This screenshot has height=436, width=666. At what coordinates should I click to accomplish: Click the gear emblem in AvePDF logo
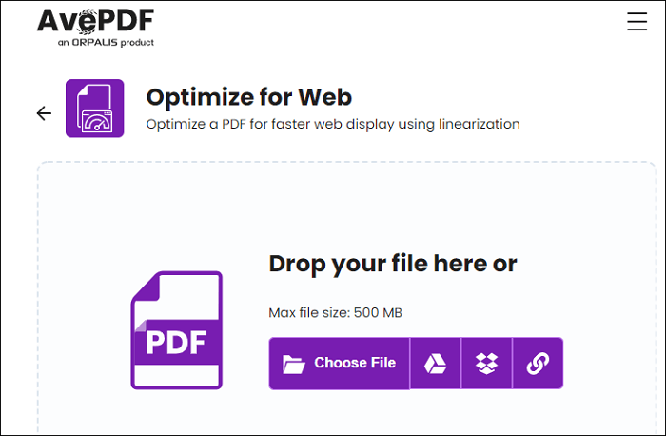coord(87,22)
